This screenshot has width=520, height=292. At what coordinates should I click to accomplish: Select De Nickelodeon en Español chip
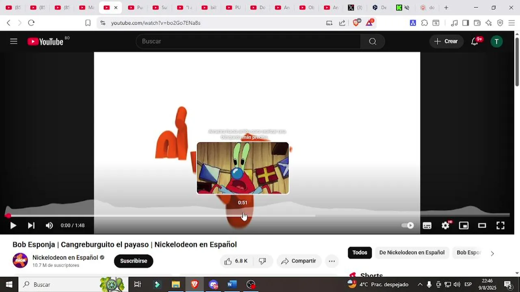point(412,253)
